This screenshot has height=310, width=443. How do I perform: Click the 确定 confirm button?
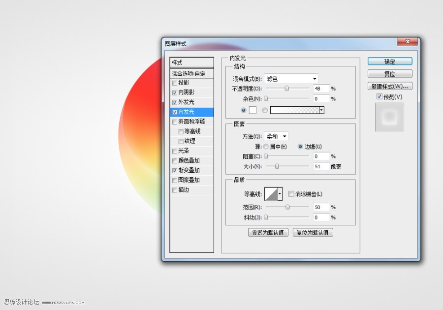click(389, 61)
